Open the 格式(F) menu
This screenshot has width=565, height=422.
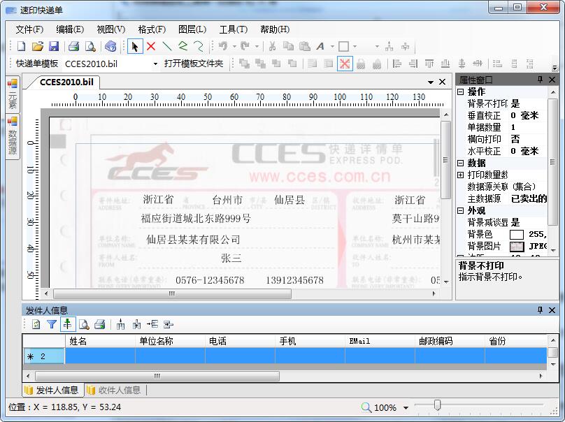coord(152,29)
